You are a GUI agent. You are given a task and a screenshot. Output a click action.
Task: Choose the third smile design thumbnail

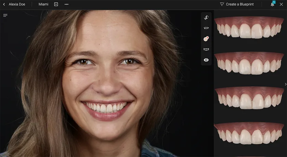[248, 98]
